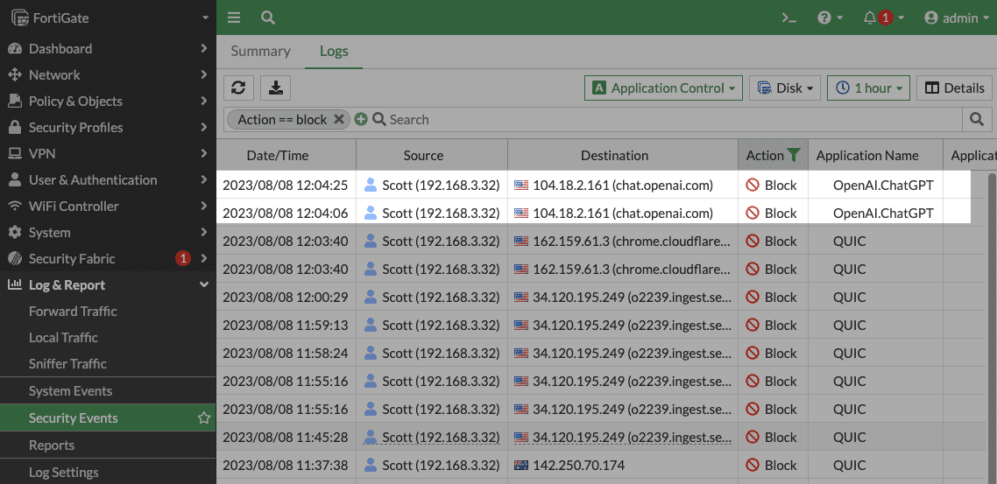Click the System gear icon

pos(15,232)
